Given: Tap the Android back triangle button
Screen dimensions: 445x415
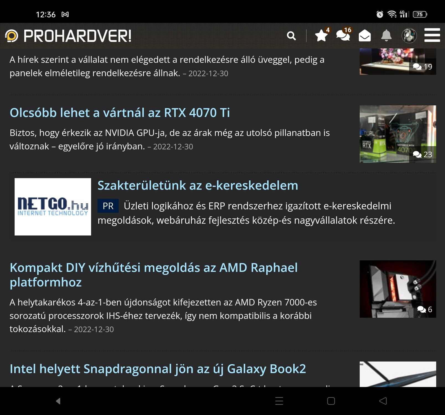Looking at the screenshot, I should pyautogui.click(x=383, y=401).
